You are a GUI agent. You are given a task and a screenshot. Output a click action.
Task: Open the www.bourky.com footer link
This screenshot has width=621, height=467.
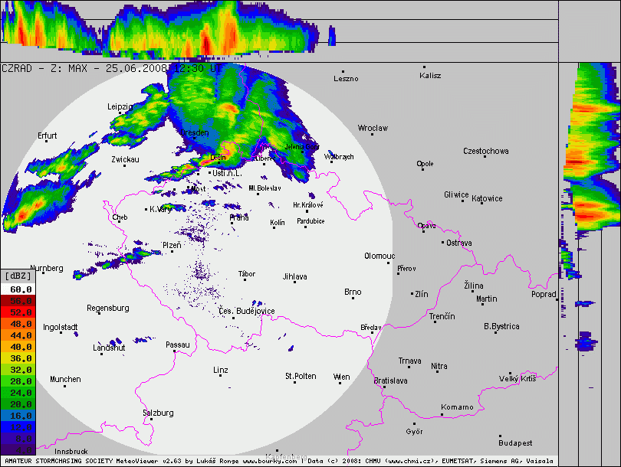(x=269, y=462)
